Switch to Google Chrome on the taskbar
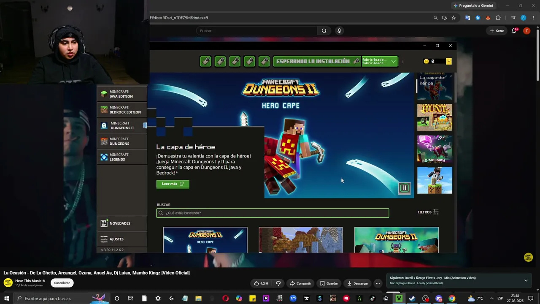The image size is (540, 304). coord(452,299)
